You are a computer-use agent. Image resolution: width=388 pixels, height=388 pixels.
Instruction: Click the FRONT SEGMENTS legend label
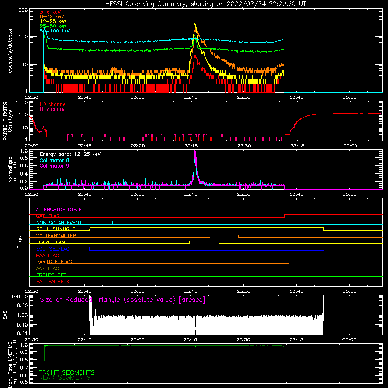66,372
